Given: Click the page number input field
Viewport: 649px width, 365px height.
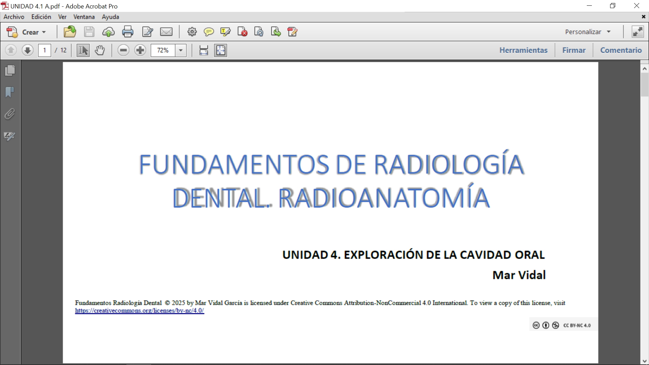Looking at the screenshot, I should (44, 50).
